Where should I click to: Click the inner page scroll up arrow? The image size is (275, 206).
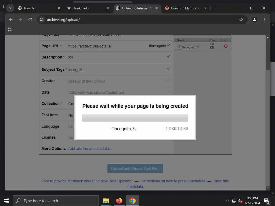tap(268, 38)
